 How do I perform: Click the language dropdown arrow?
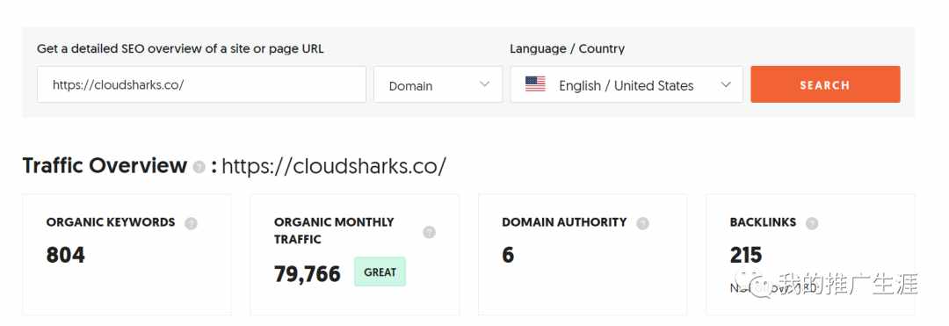click(726, 84)
